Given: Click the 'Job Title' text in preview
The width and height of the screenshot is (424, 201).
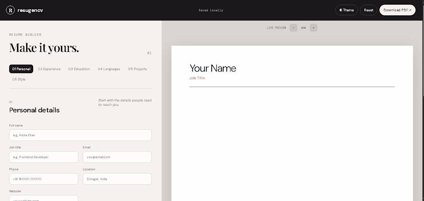Looking at the screenshot, I should pos(197,78).
